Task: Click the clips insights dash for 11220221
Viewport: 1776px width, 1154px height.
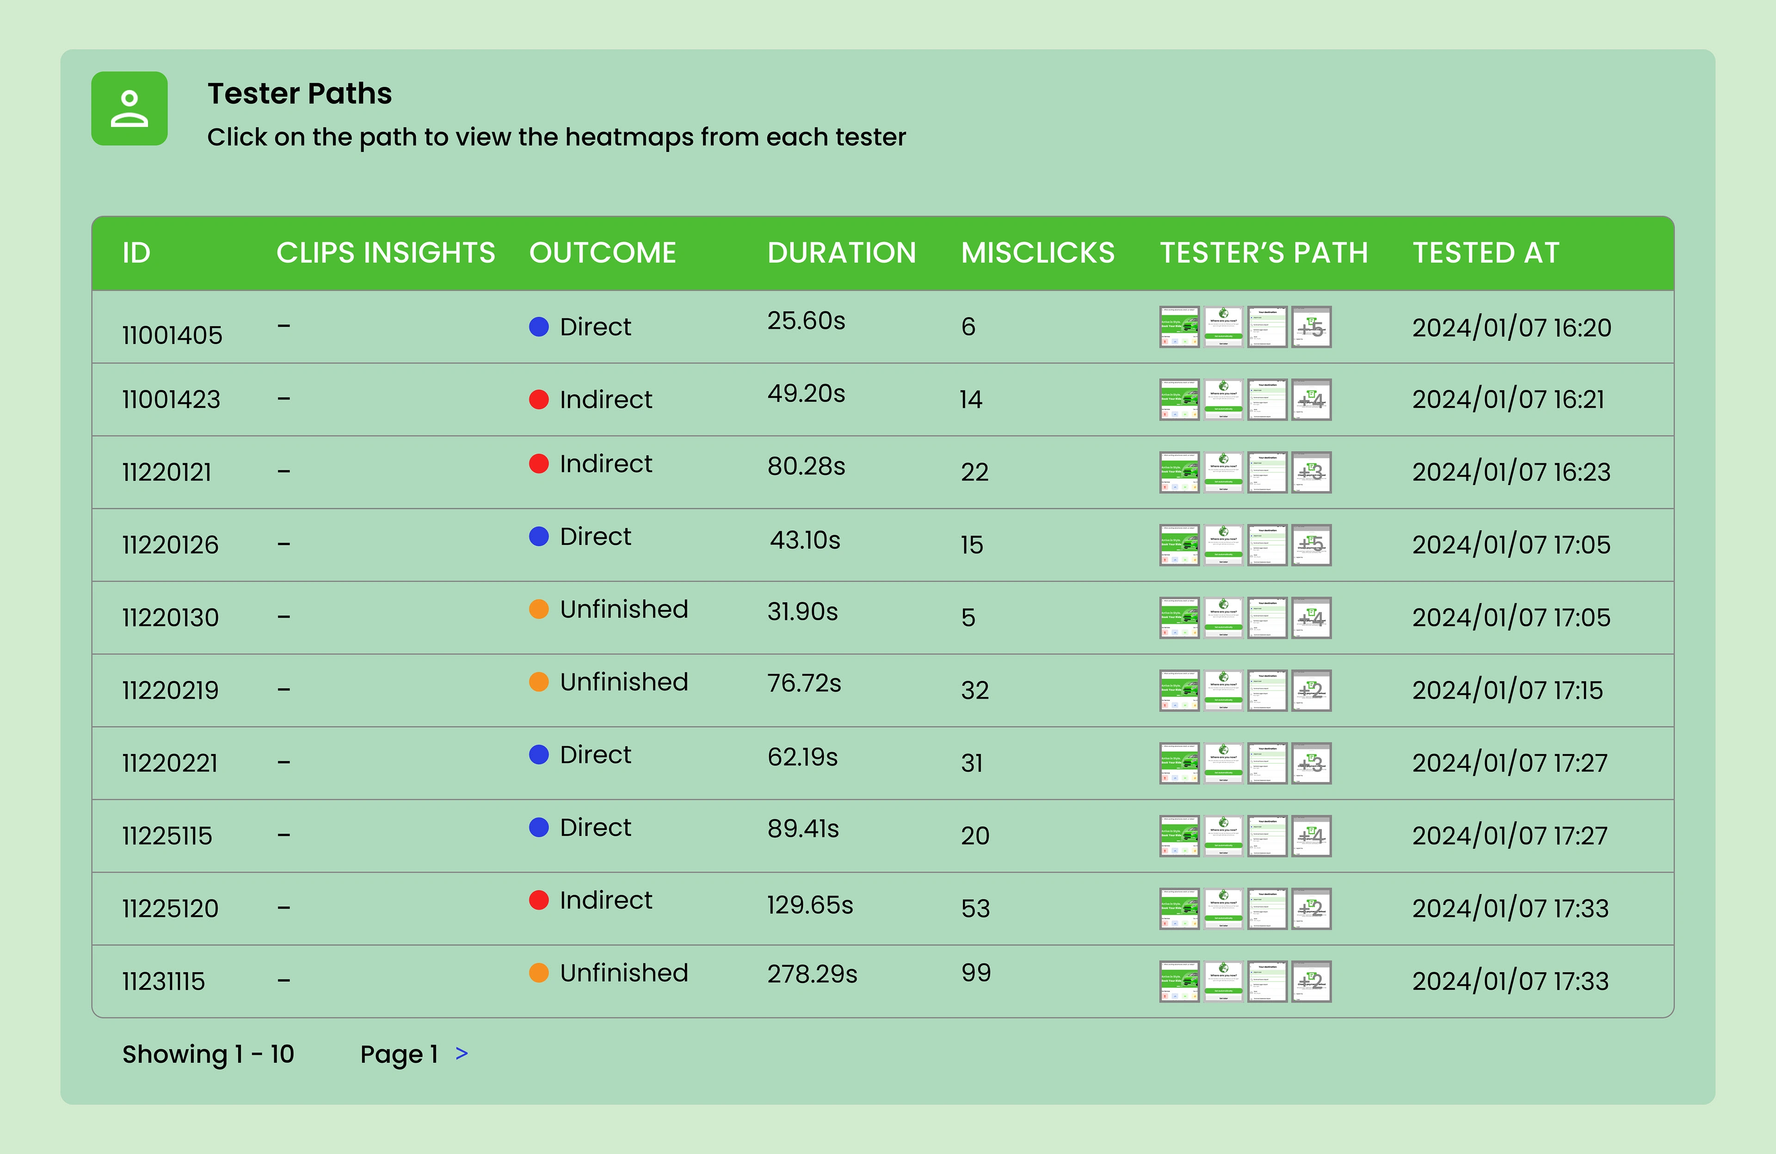Action: click(284, 762)
